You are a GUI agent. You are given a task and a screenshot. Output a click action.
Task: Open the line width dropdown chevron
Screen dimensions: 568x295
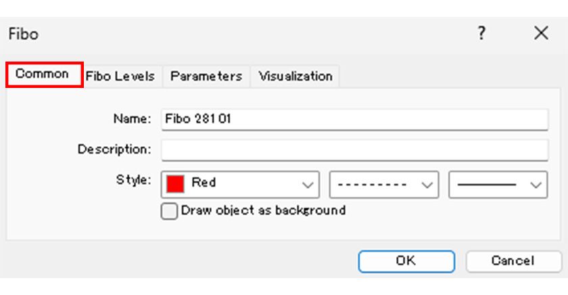[537, 185]
